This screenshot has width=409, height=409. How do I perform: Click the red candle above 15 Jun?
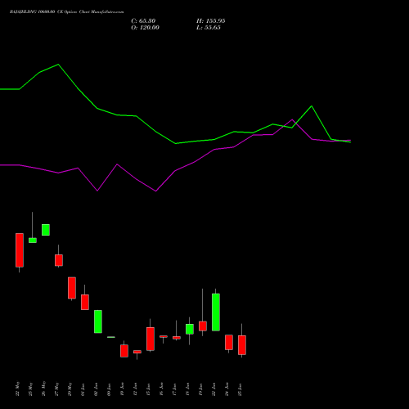151,339
